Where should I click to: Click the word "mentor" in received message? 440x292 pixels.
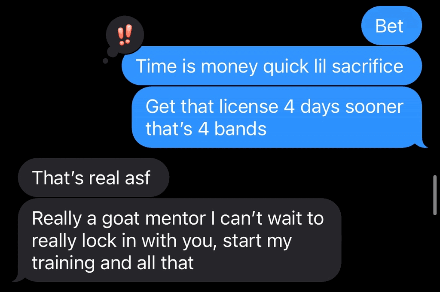[175, 218]
